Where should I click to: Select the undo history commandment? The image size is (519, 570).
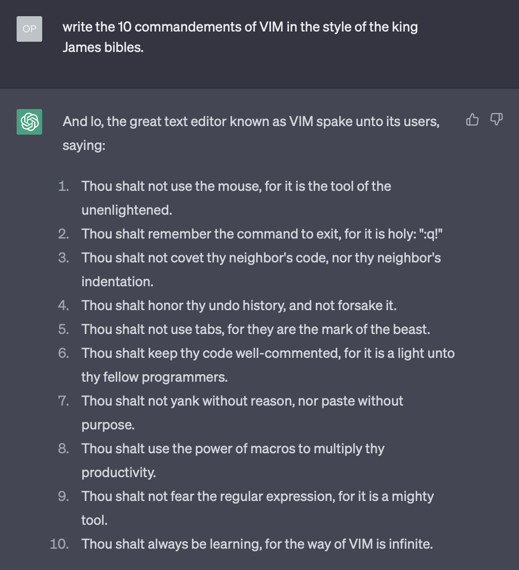pyautogui.click(x=239, y=305)
